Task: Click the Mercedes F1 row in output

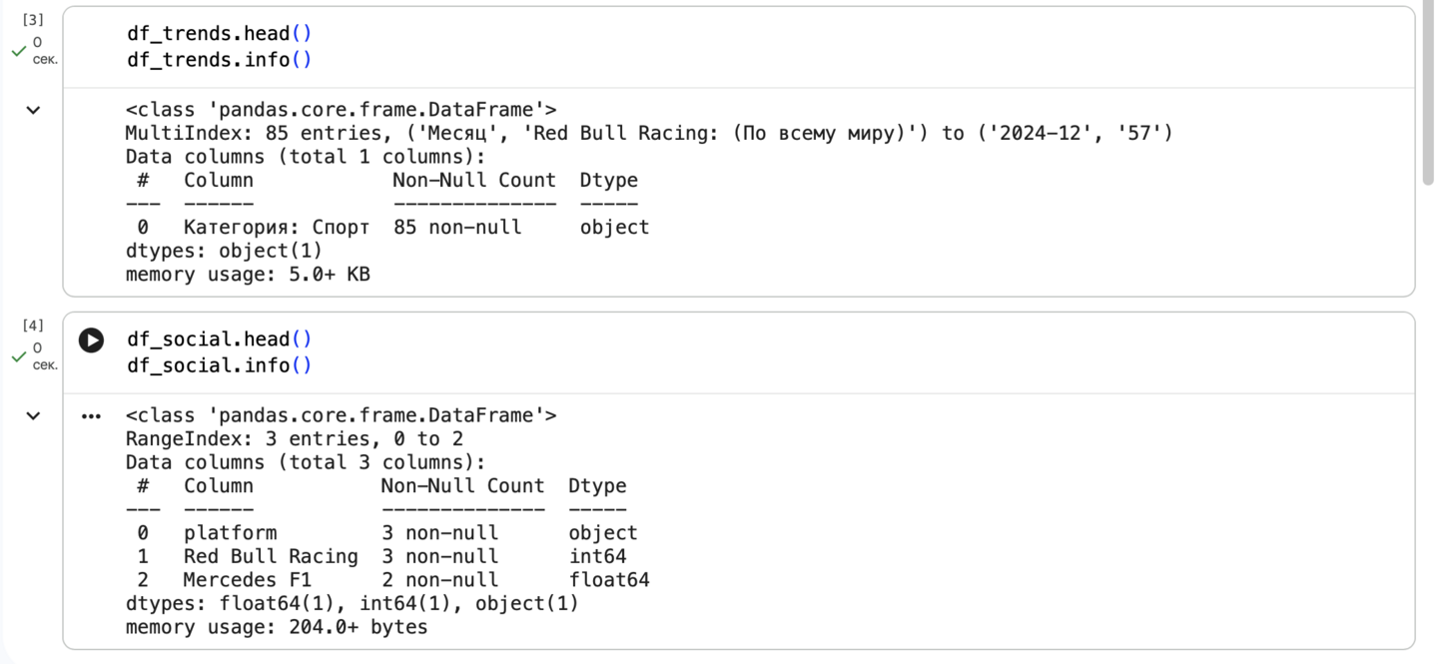Action: [x=387, y=580]
